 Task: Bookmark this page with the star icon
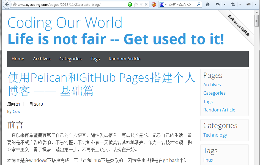tap(136, 4)
